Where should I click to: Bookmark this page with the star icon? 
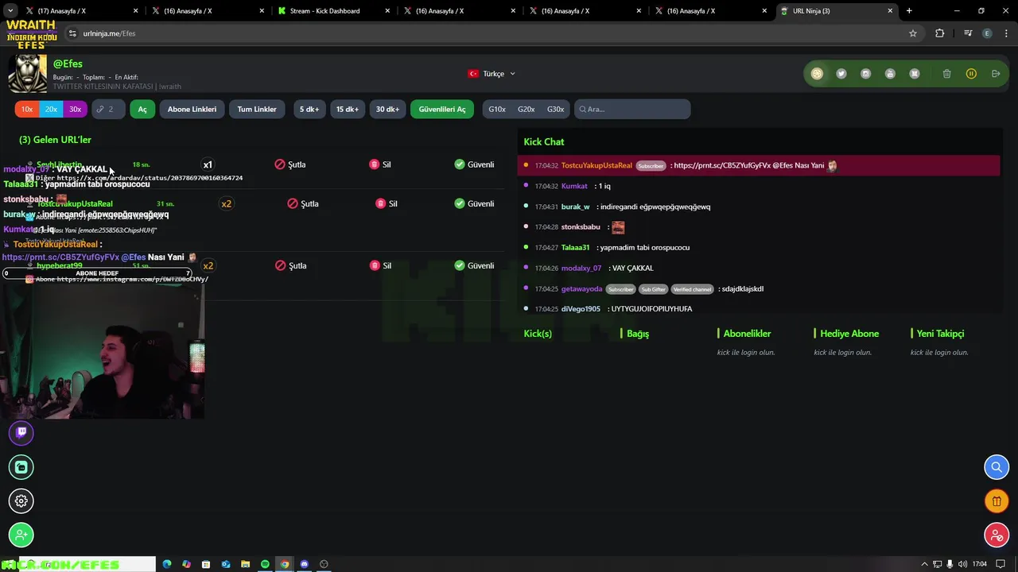(x=913, y=33)
